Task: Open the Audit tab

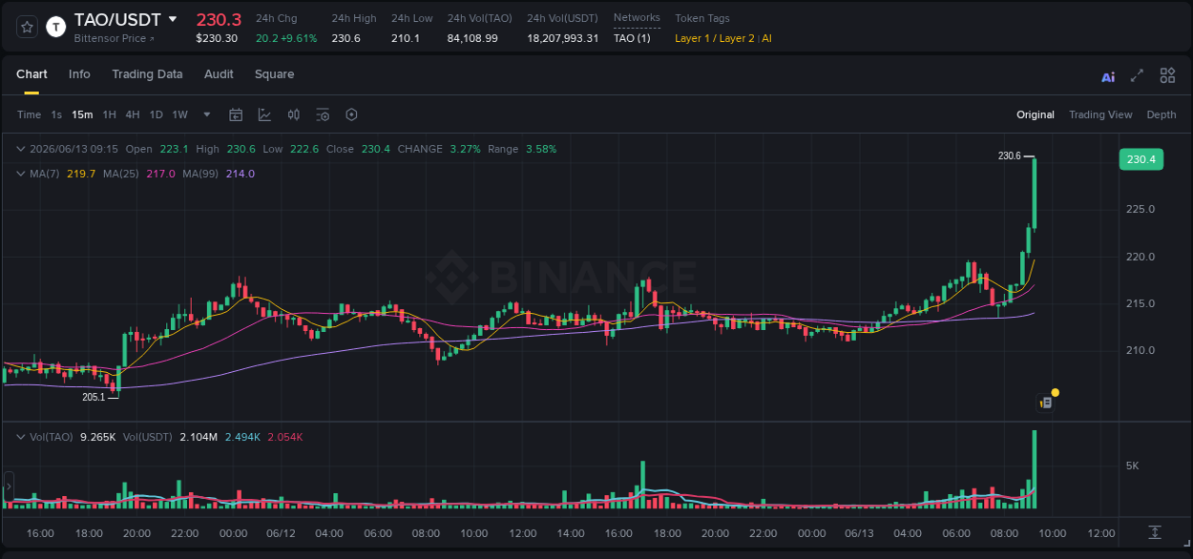Action: pos(219,74)
